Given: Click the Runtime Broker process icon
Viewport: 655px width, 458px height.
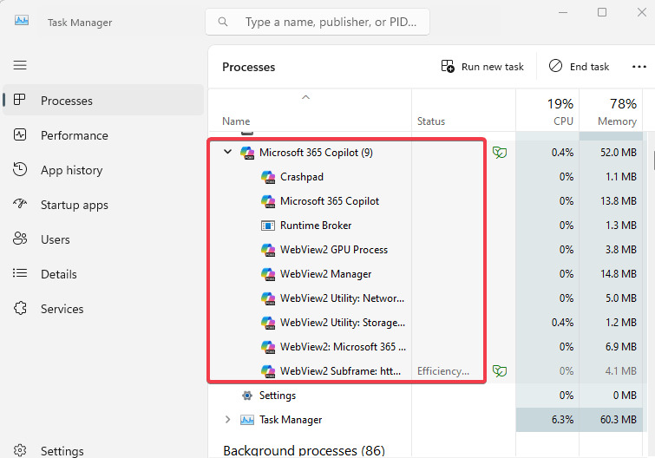Looking at the screenshot, I should click(268, 226).
